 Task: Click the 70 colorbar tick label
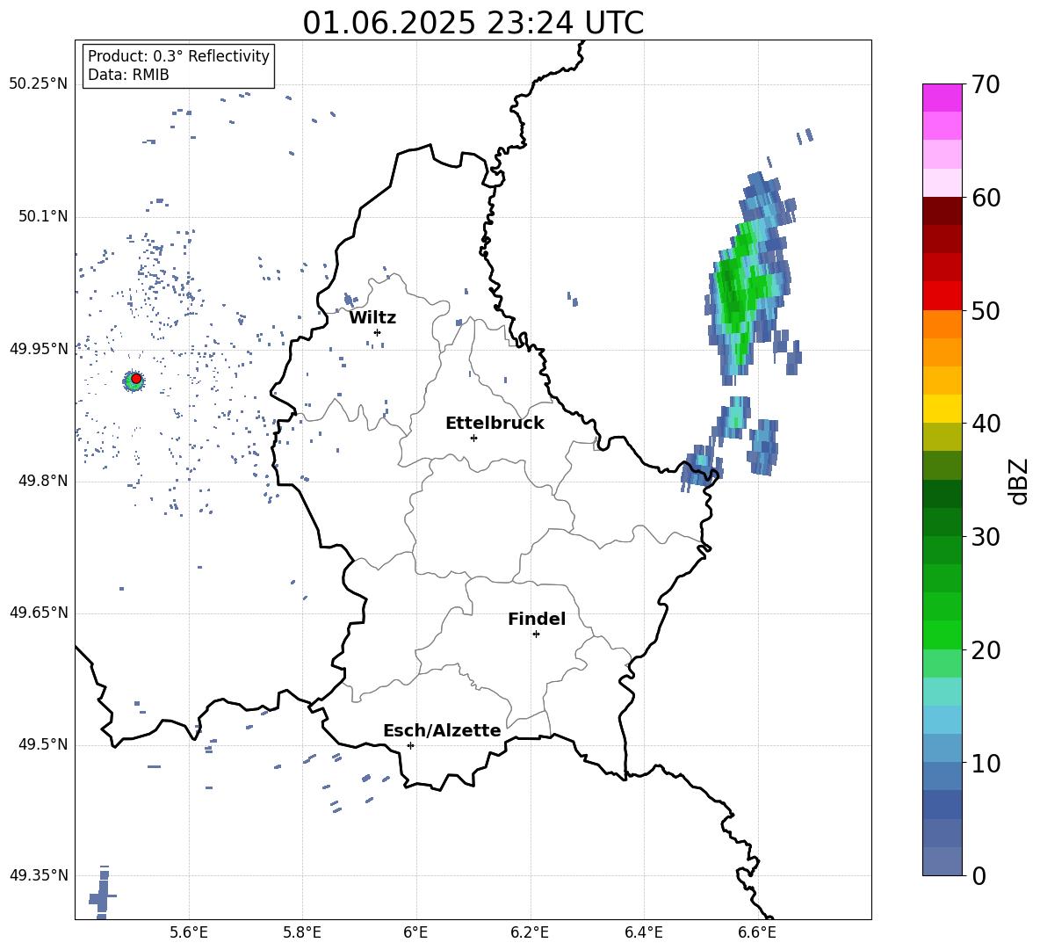coord(986,84)
